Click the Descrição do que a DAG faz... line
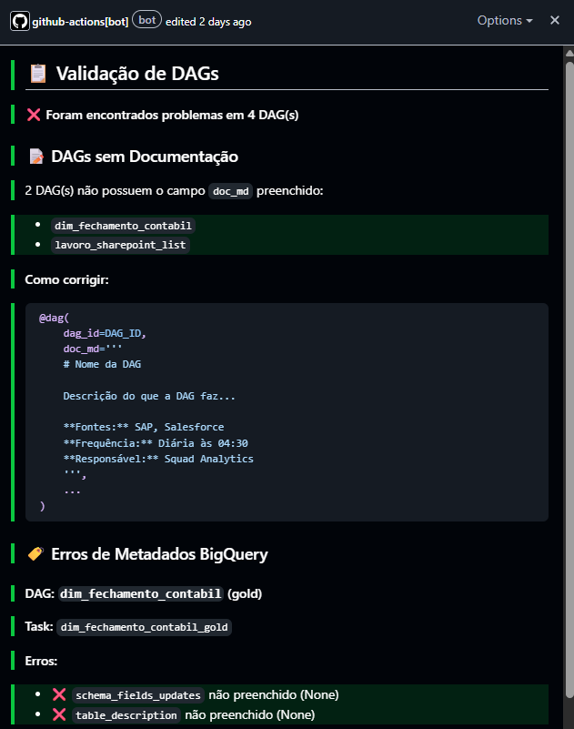Viewport: 574px width, 729px height. tap(149, 396)
